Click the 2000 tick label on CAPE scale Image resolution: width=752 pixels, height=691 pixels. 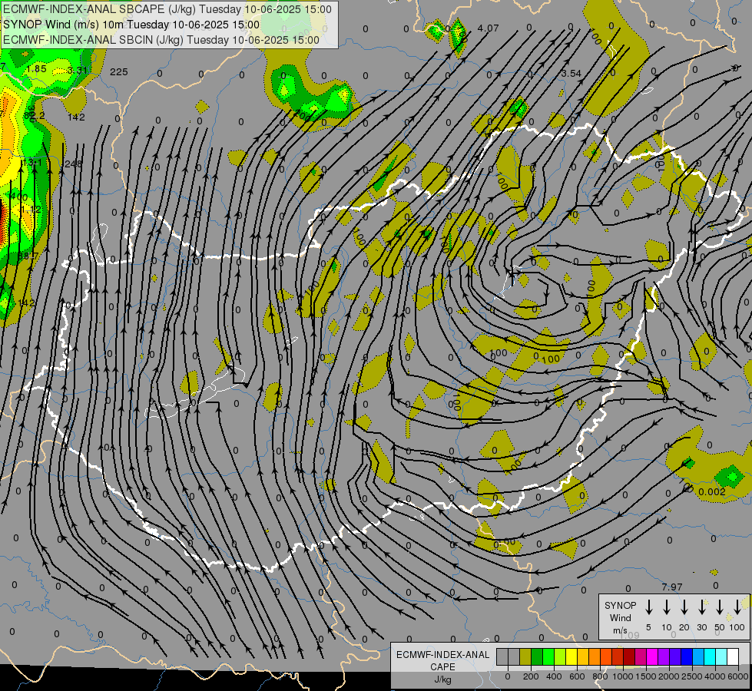[x=669, y=676]
